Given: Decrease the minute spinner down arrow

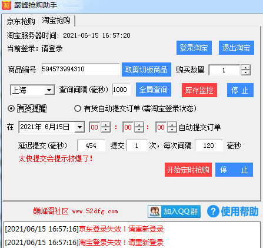Looking at the screenshot, I should point(139,130).
